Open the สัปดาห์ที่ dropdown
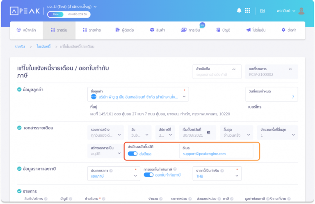 point(165,133)
